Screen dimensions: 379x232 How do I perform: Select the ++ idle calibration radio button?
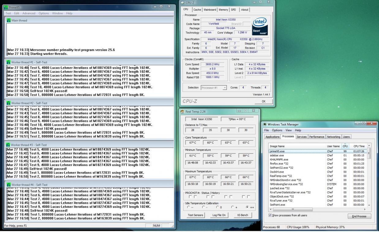(x=247, y=207)
